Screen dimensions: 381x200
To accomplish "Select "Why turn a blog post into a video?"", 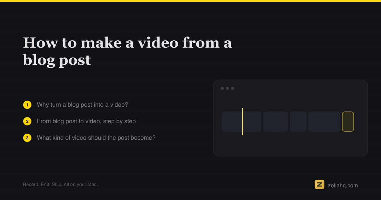I will (82, 104).
